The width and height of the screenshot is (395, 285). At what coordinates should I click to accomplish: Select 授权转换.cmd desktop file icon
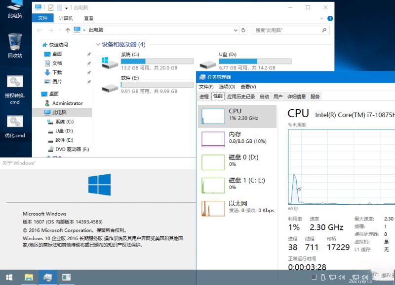[15, 90]
